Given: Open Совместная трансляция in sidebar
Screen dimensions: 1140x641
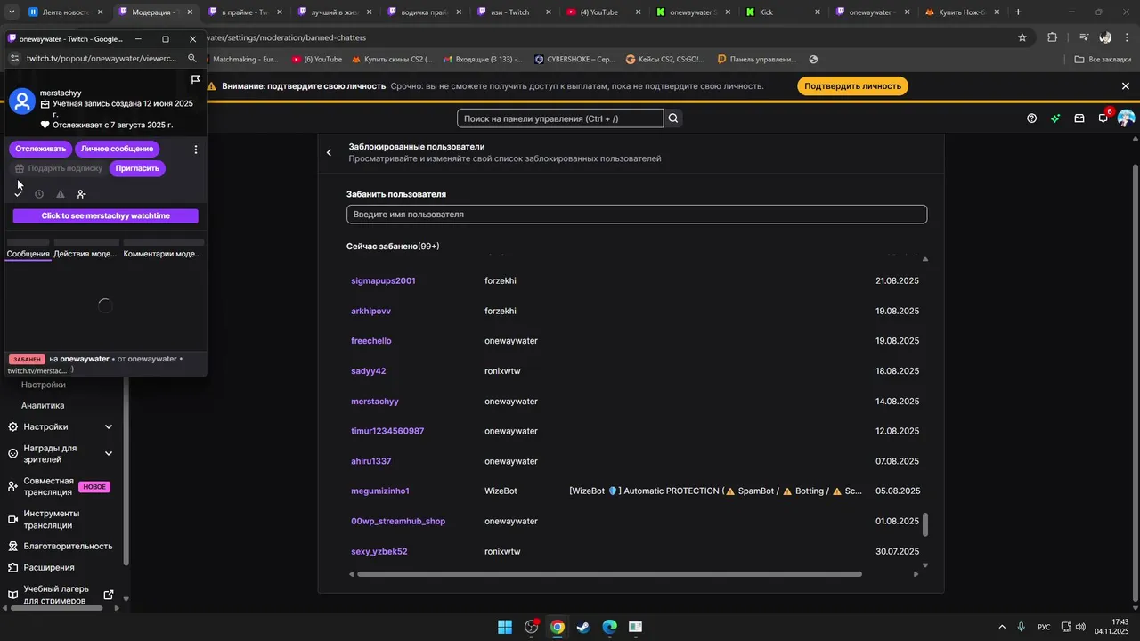Looking at the screenshot, I should (x=61, y=487).
